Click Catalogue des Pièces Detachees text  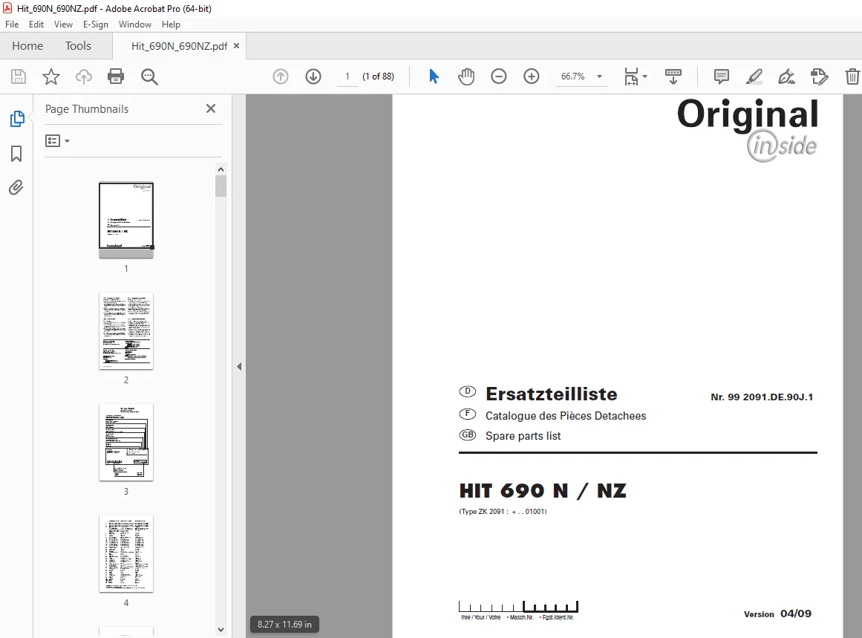coord(566,416)
